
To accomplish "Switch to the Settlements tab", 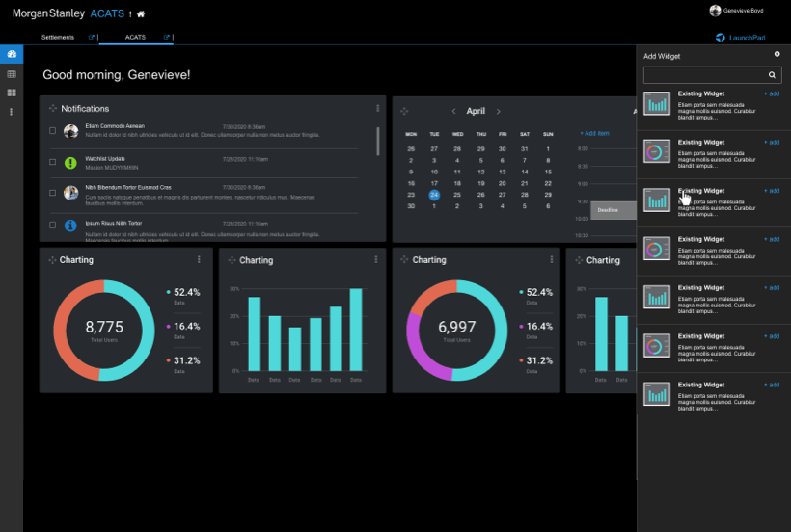I will click(x=58, y=38).
